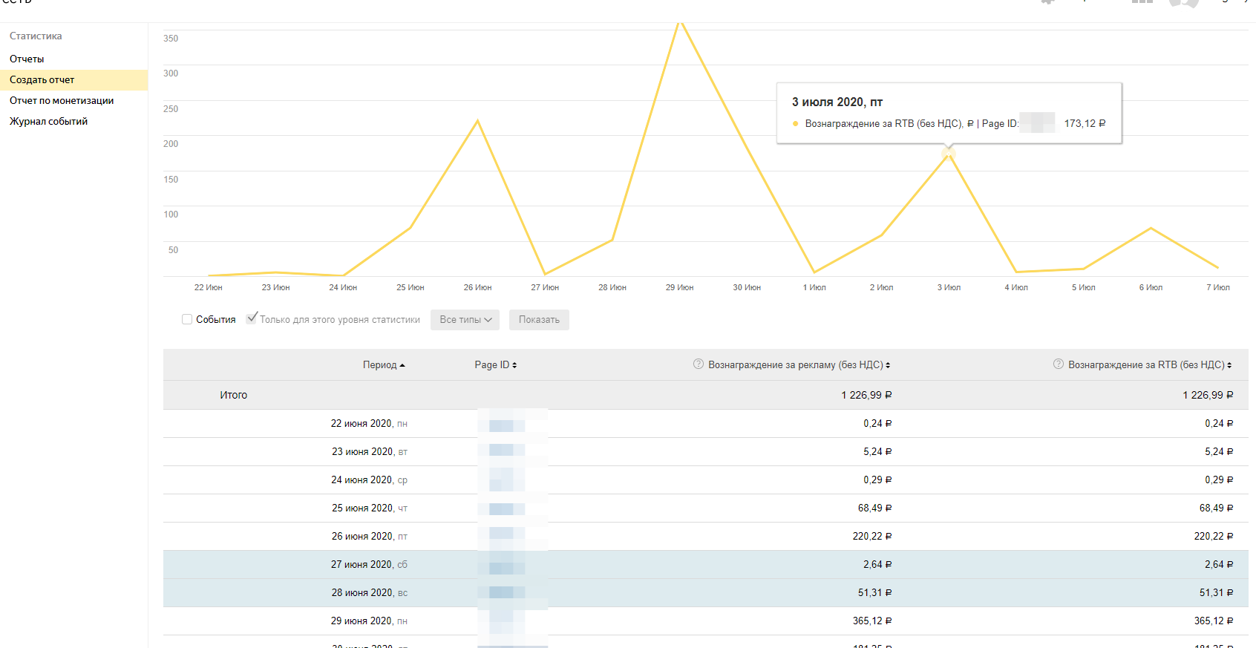
Task: Open the services grid icon in header
Action: 1142,2
